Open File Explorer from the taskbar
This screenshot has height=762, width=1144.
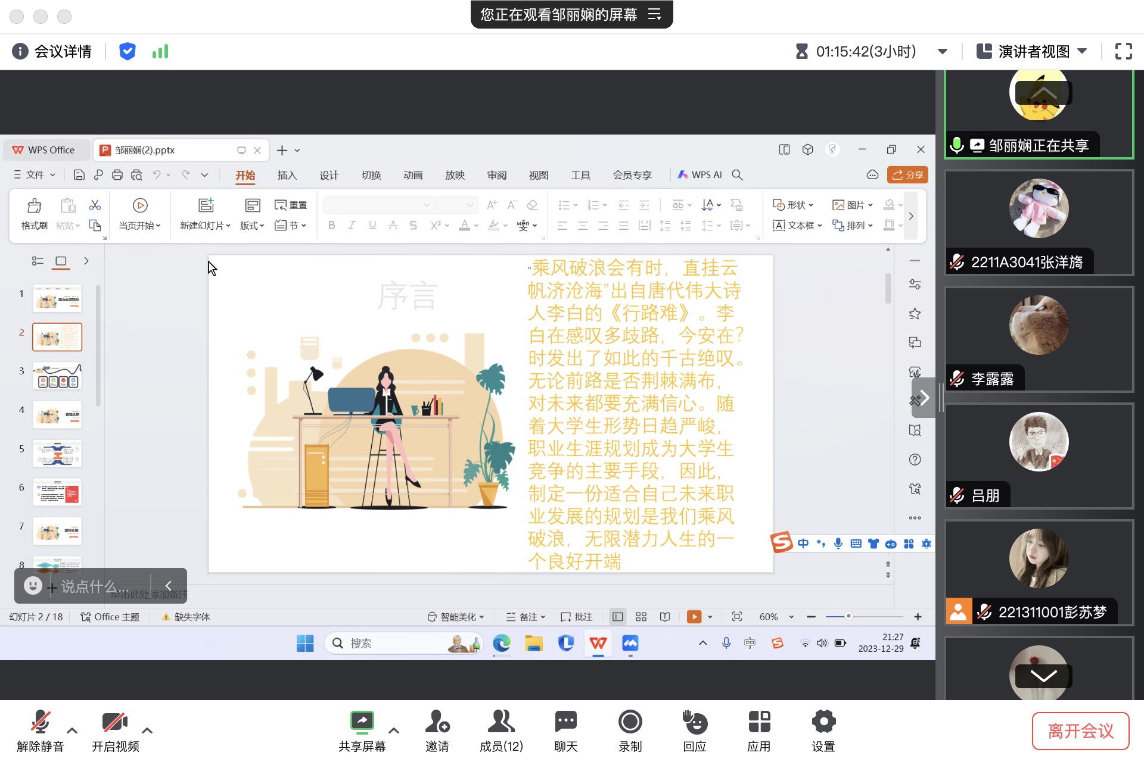tap(534, 644)
